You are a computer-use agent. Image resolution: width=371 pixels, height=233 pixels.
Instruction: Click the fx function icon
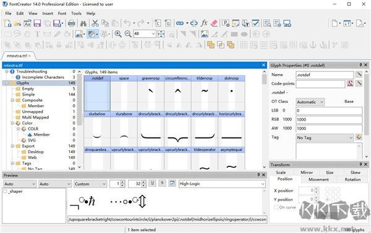click(x=204, y=23)
